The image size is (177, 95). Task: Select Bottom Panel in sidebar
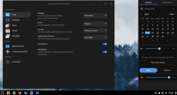17,46
